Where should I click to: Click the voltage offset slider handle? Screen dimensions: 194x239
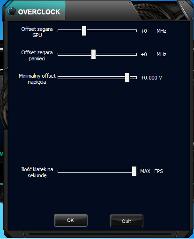point(127,78)
